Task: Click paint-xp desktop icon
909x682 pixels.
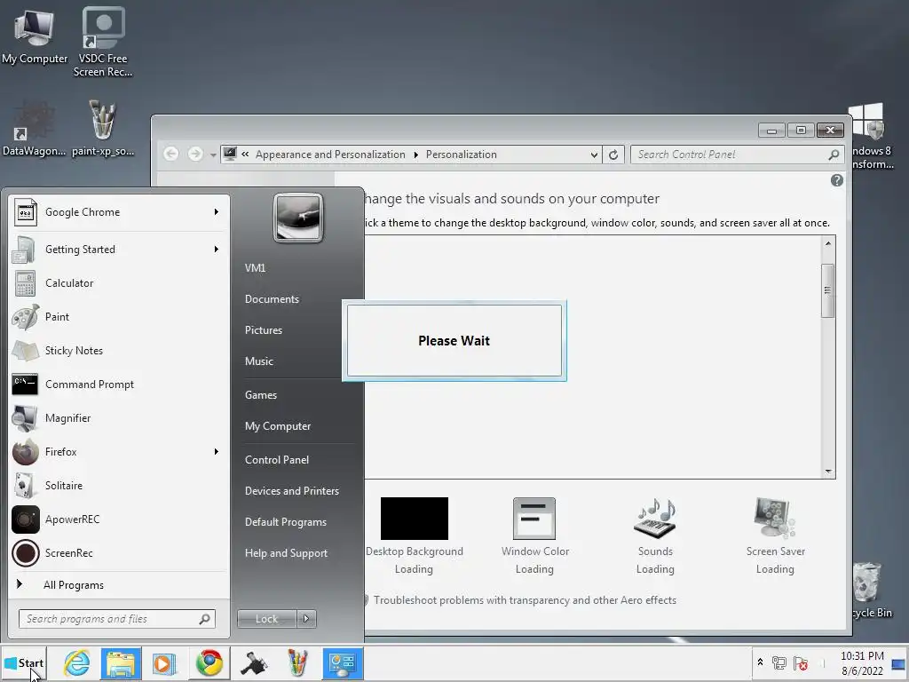Action: click(x=103, y=129)
